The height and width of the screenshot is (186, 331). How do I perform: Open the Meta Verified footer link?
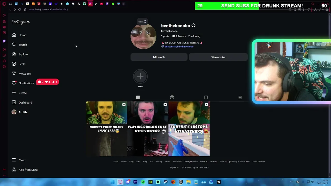coord(259,162)
